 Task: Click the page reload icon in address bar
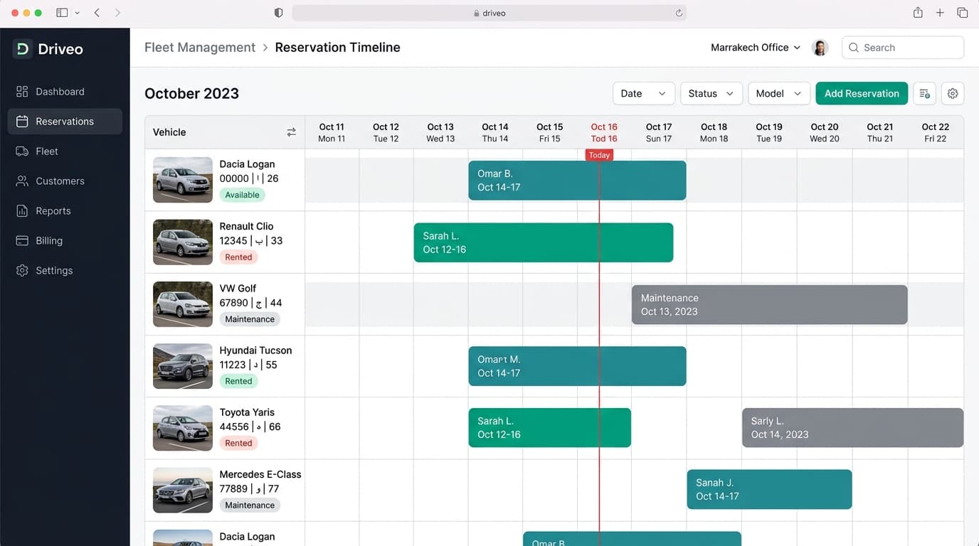click(679, 13)
